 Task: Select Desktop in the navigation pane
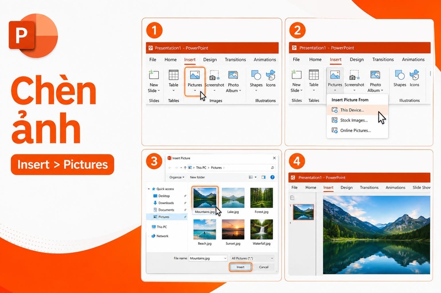(164, 196)
